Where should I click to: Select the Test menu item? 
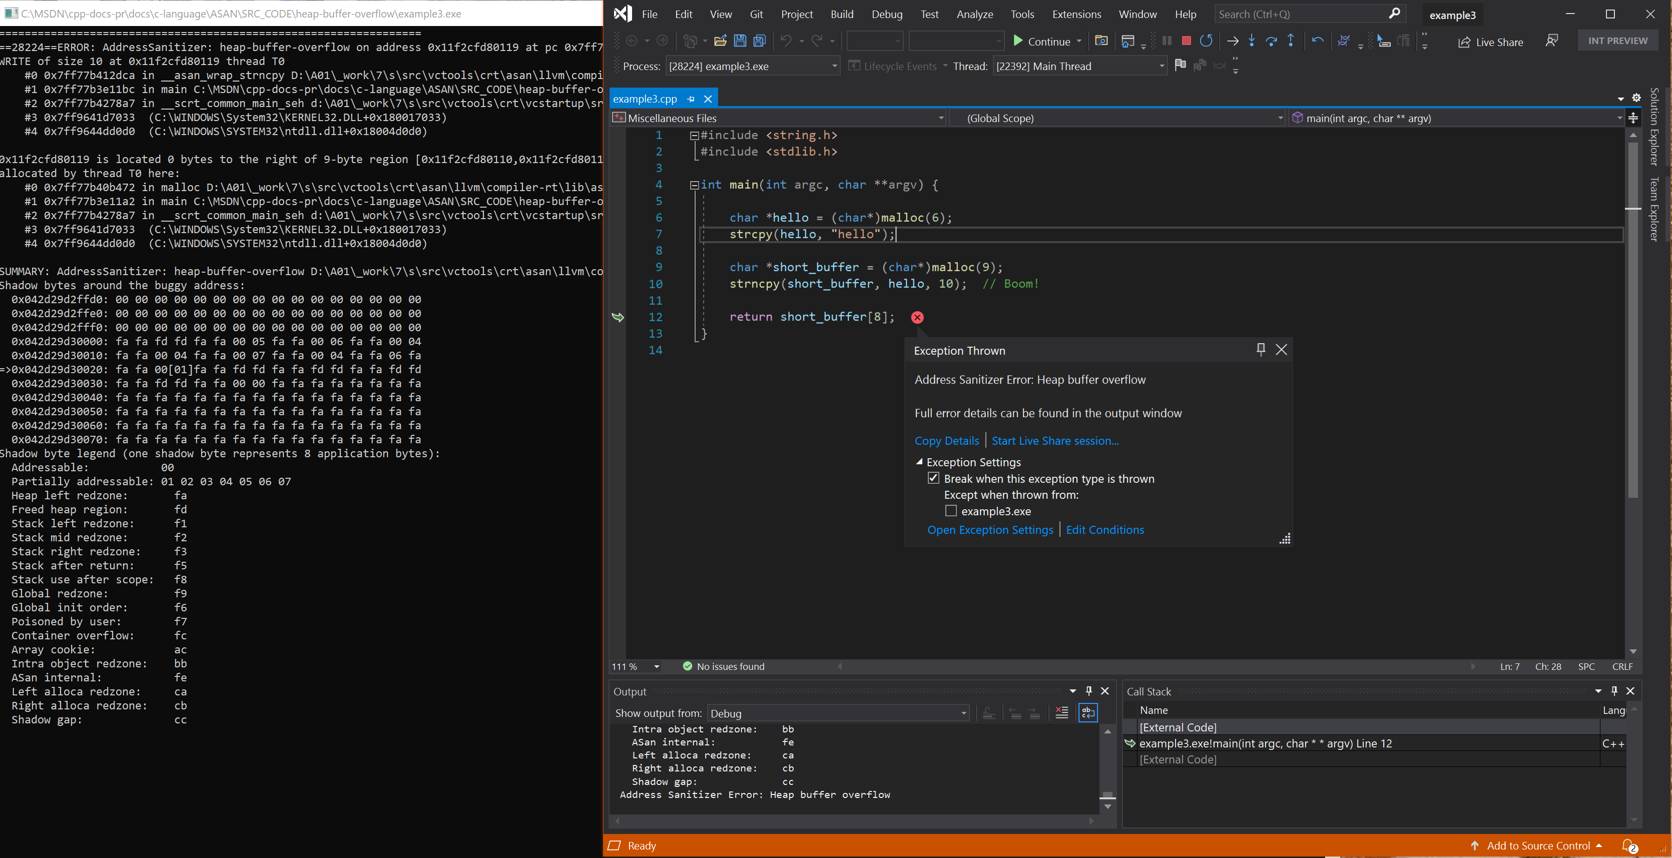929,13
